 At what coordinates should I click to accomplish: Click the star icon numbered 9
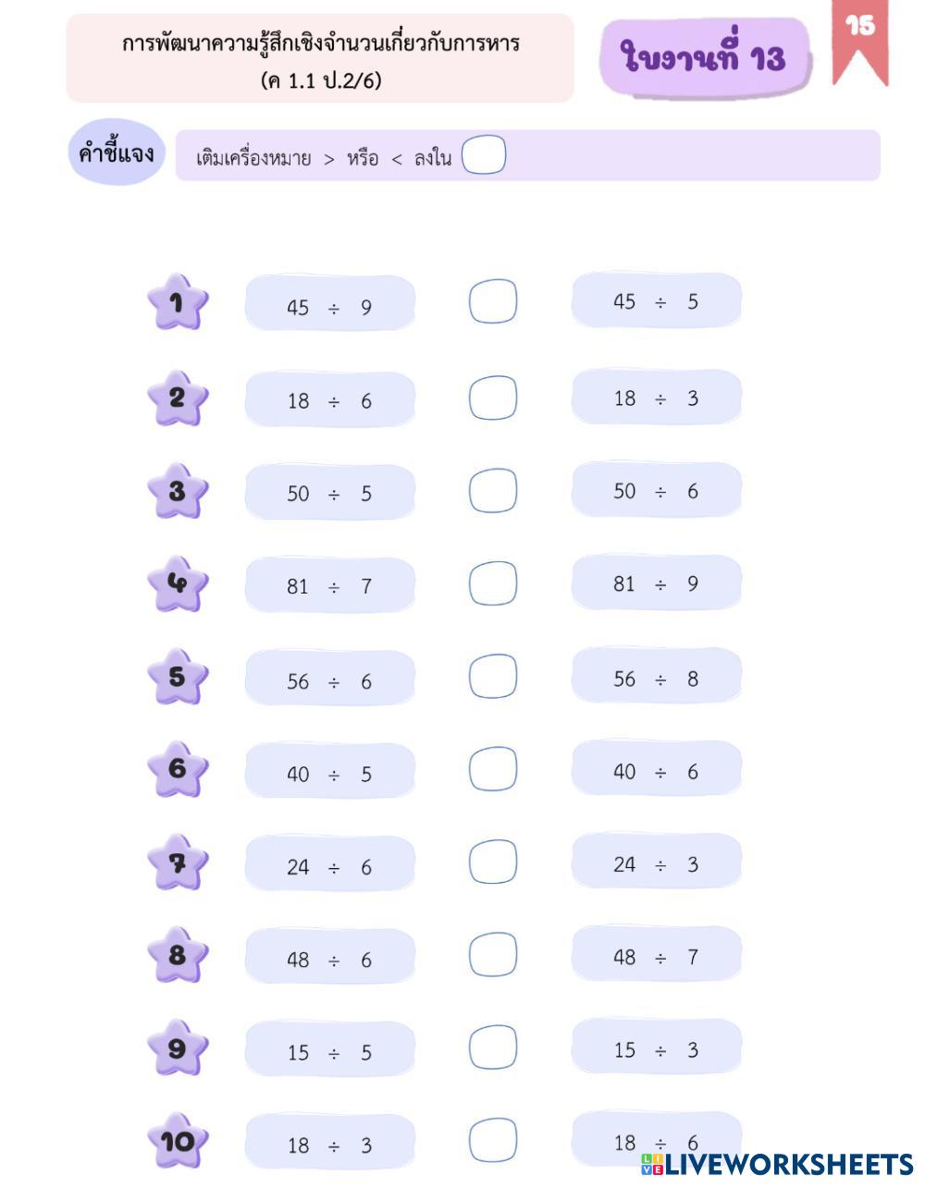[177, 1048]
